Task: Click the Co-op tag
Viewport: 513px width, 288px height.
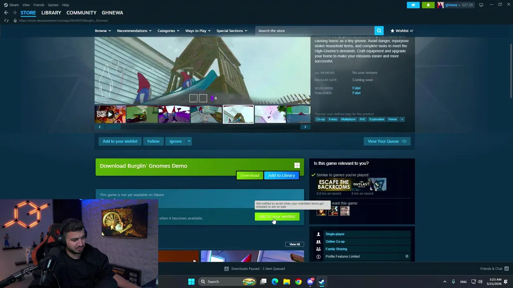Action: point(321,119)
